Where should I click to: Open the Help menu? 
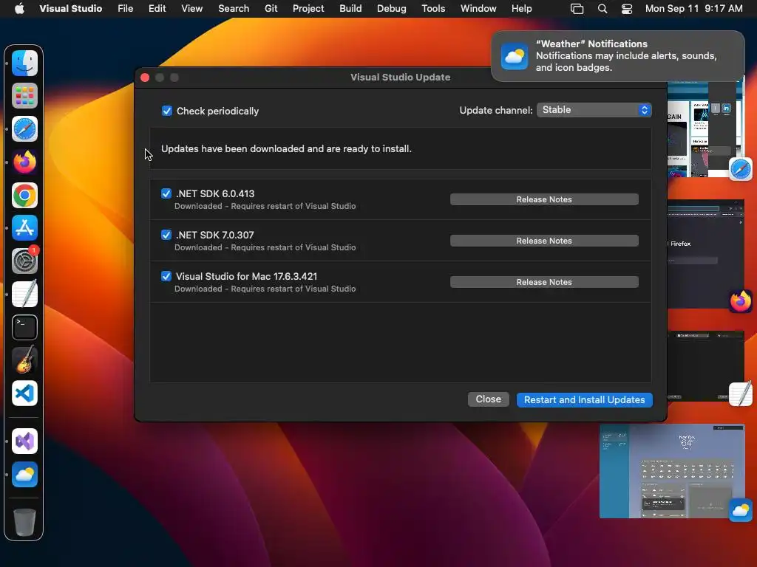pos(521,8)
